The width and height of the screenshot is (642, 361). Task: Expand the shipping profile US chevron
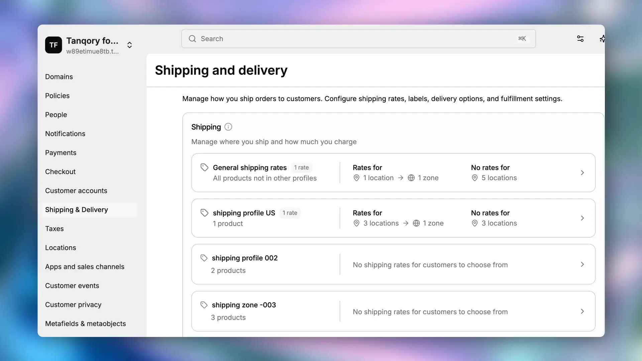click(582, 218)
